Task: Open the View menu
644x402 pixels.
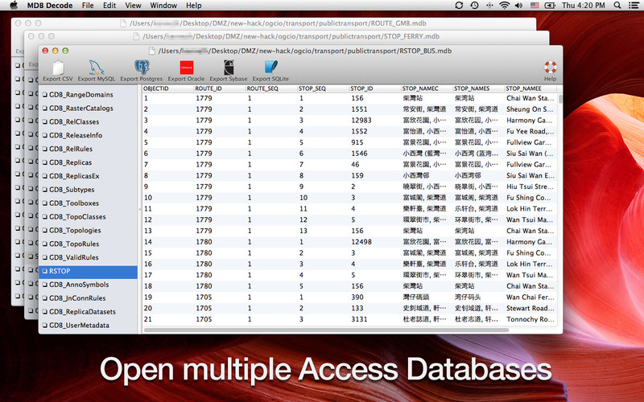Action: pyautogui.click(x=133, y=6)
